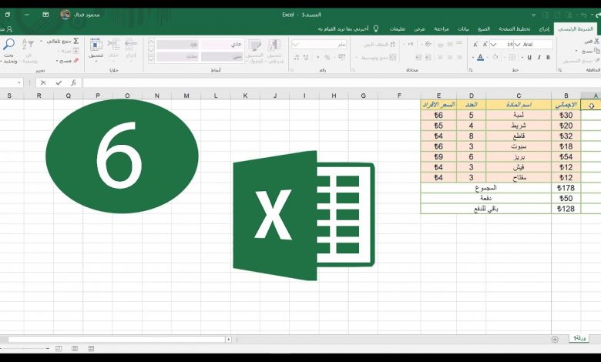601x362 pixels.
Task: Click the Fill (تعبئة) down-arrow icon
Action: click(76, 51)
